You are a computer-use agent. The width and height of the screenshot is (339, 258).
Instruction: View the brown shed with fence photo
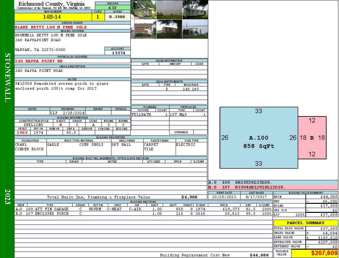tap(143, 29)
